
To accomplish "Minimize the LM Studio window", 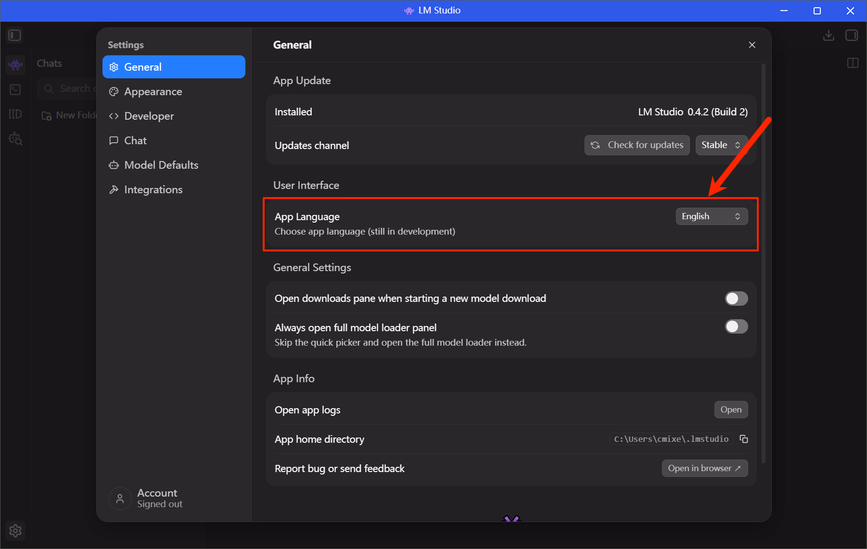I will pos(784,11).
